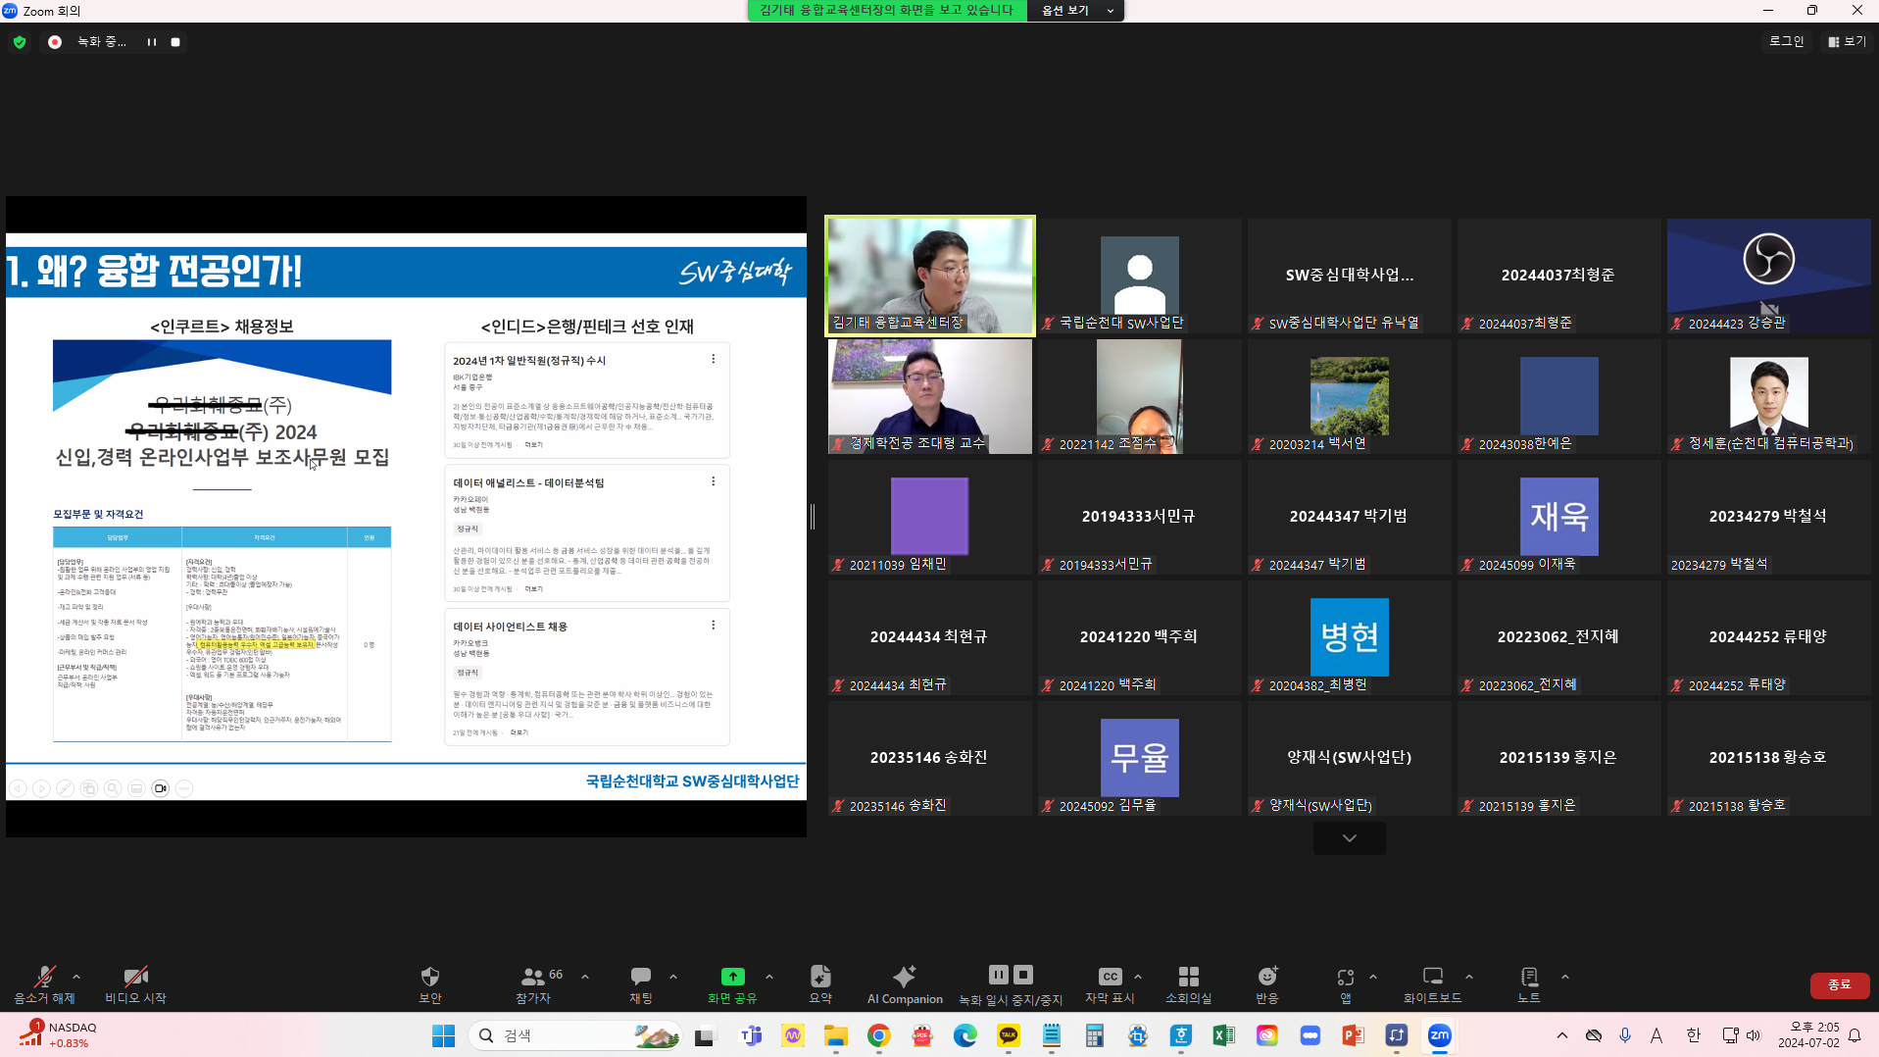This screenshot has width=1879, height=1057.
Task: Open the 반응 reactions menu
Action: click(x=1267, y=984)
